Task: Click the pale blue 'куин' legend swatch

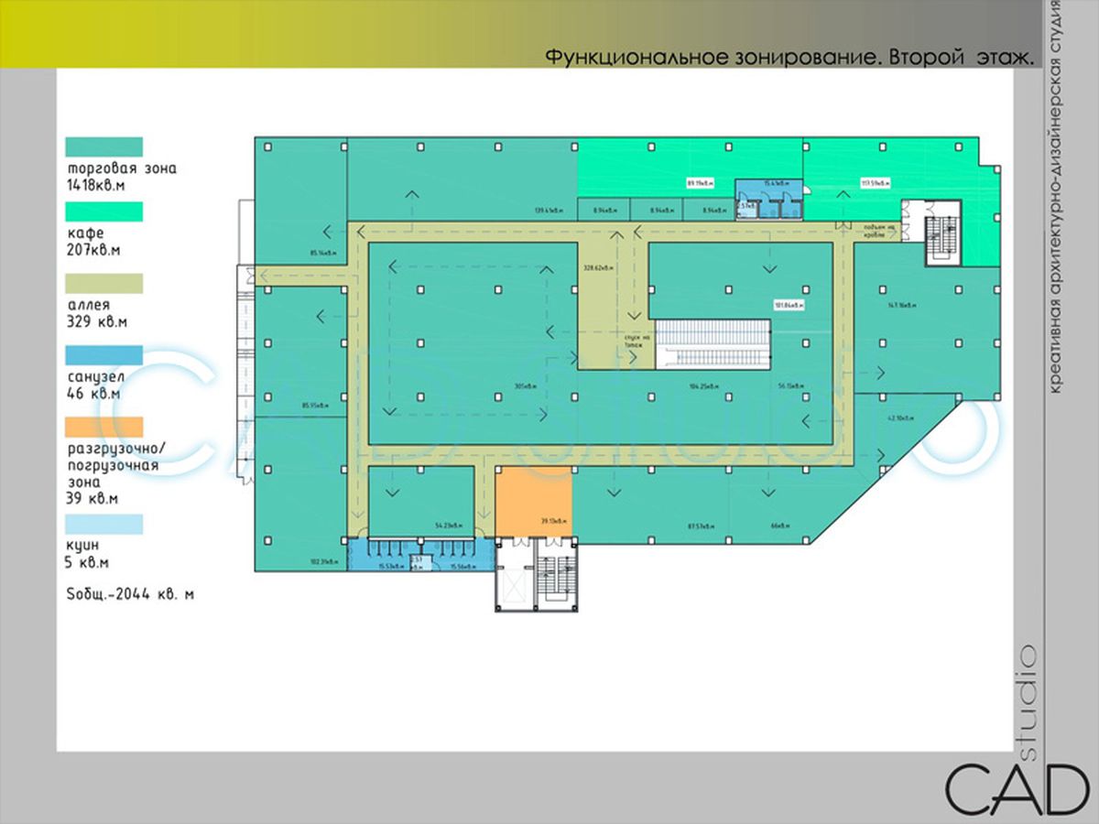Action: point(103,524)
